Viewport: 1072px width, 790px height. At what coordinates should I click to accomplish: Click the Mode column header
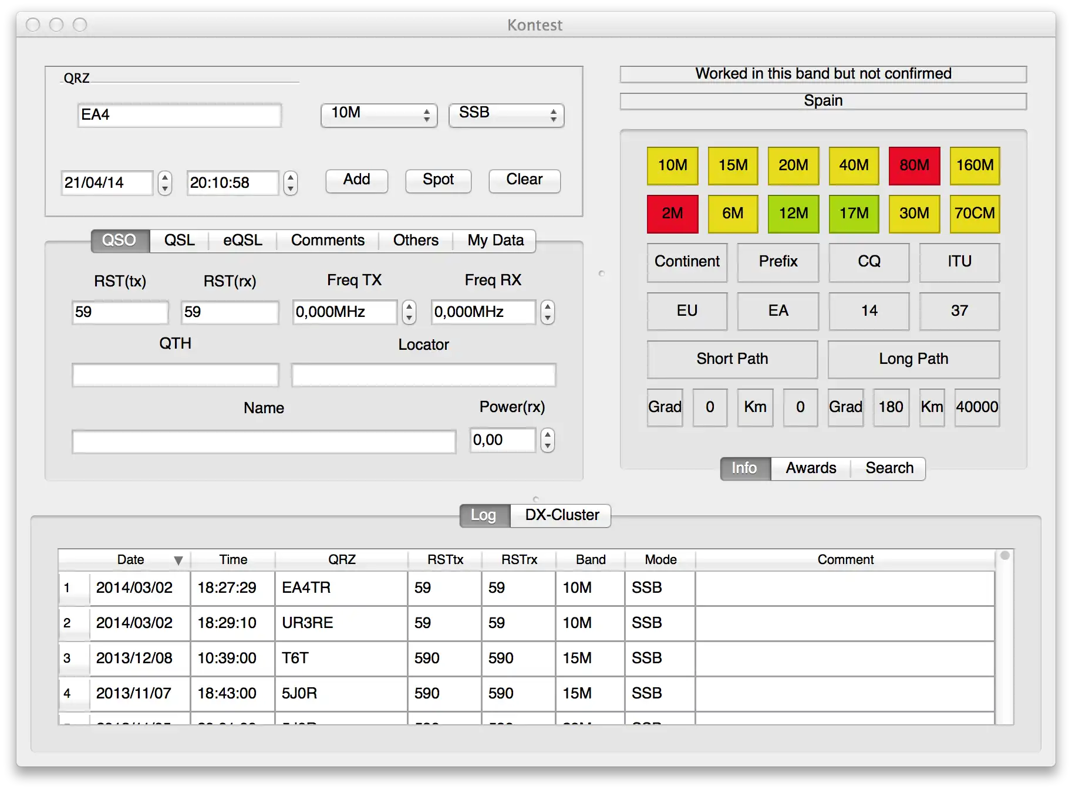[x=660, y=560]
